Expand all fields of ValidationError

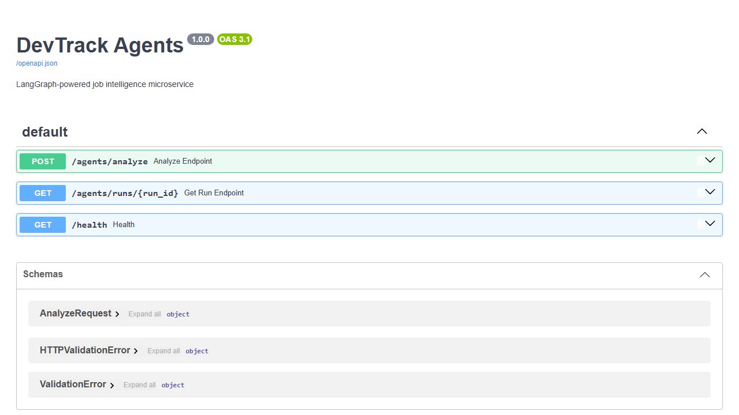[x=140, y=385]
